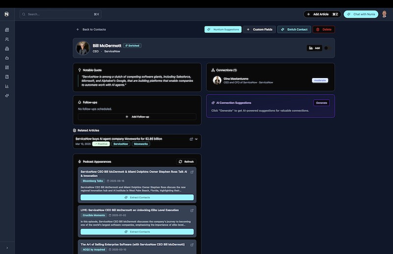The width and height of the screenshot is (393, 254).
Task: Click the Nuntium N logo
Action: pyautogui.click(x=7, y=14)
